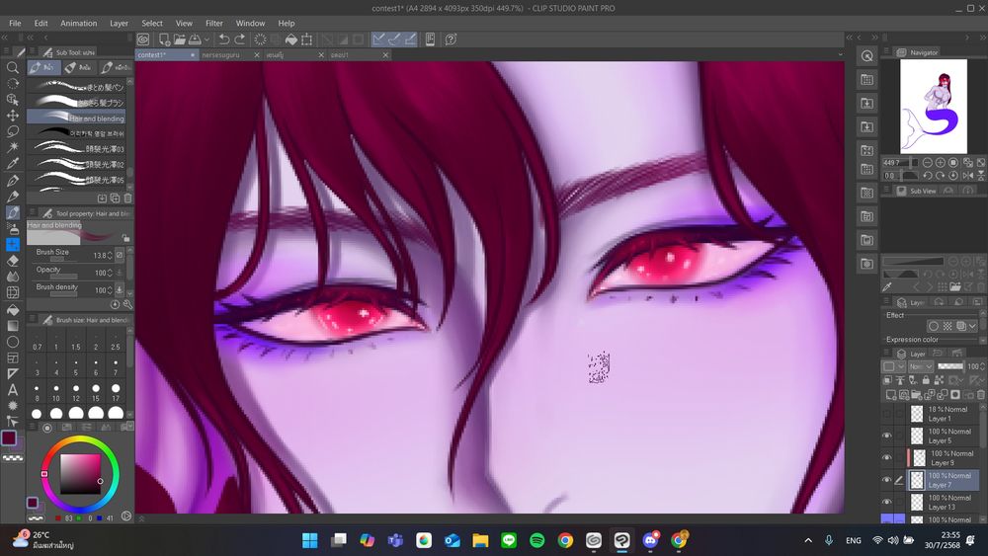This screenshot has width=988, height=556.
Task: Open the blending mode dropdown in Layer panel
Action: [921, 366]
